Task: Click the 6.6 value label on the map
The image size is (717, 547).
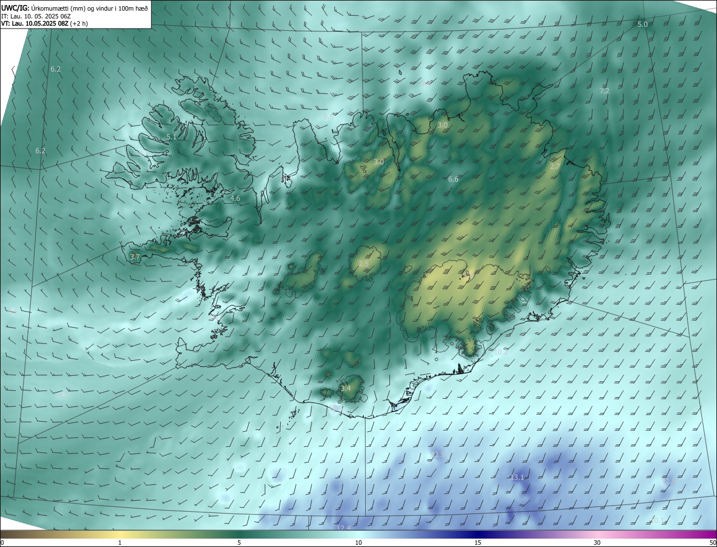Action: click(x=453, y=180)
